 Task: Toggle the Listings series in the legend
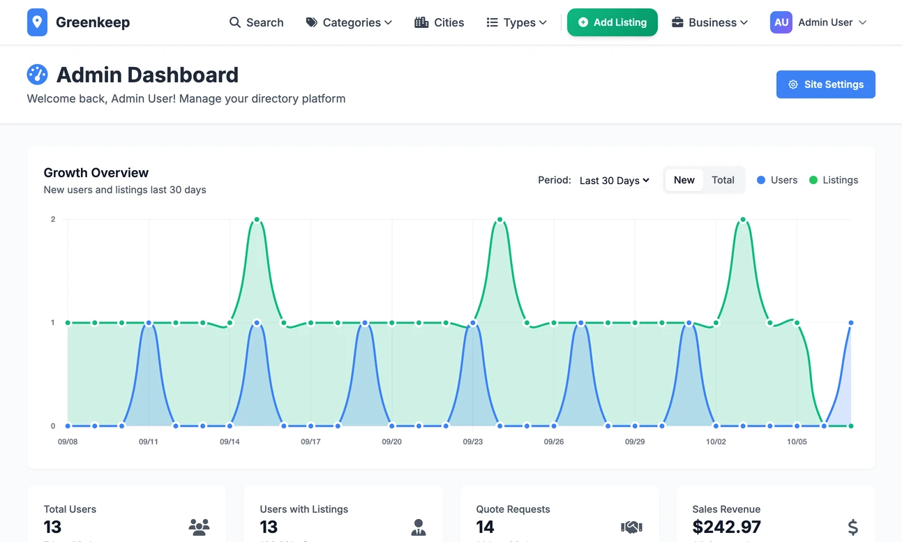[833, 180]
